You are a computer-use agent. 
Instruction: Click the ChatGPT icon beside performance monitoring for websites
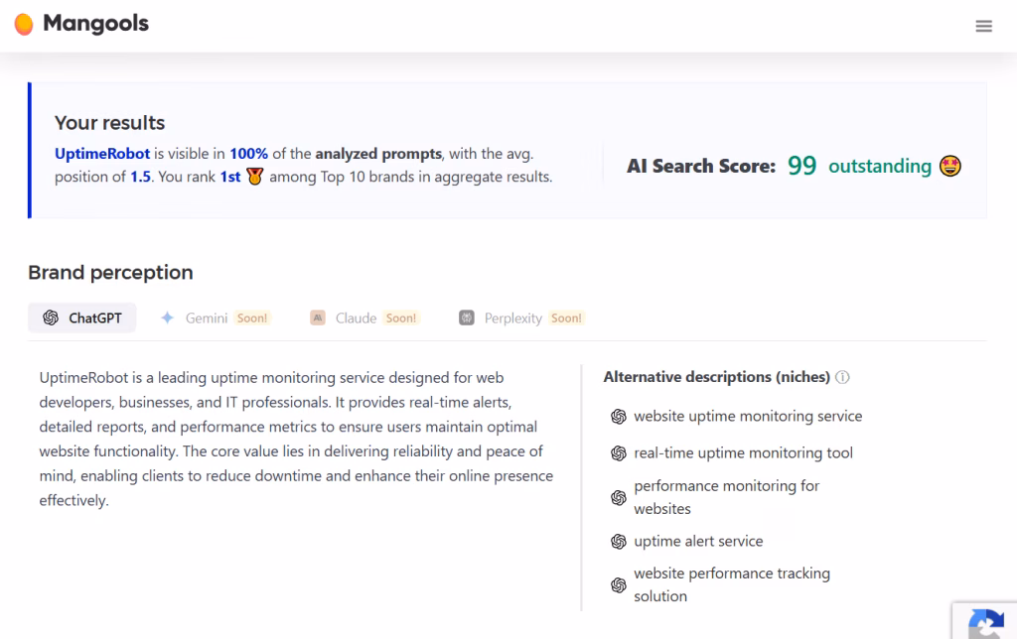(619, 497)
